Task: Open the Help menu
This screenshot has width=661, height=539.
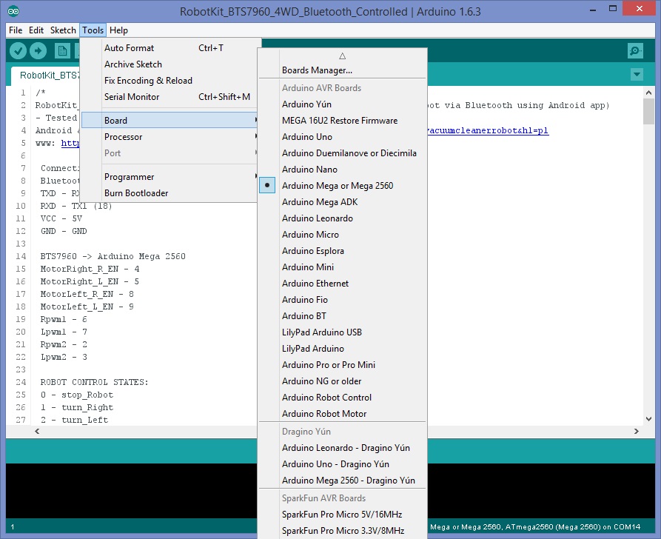Action: pyautogui.click(x=118, y=30)
